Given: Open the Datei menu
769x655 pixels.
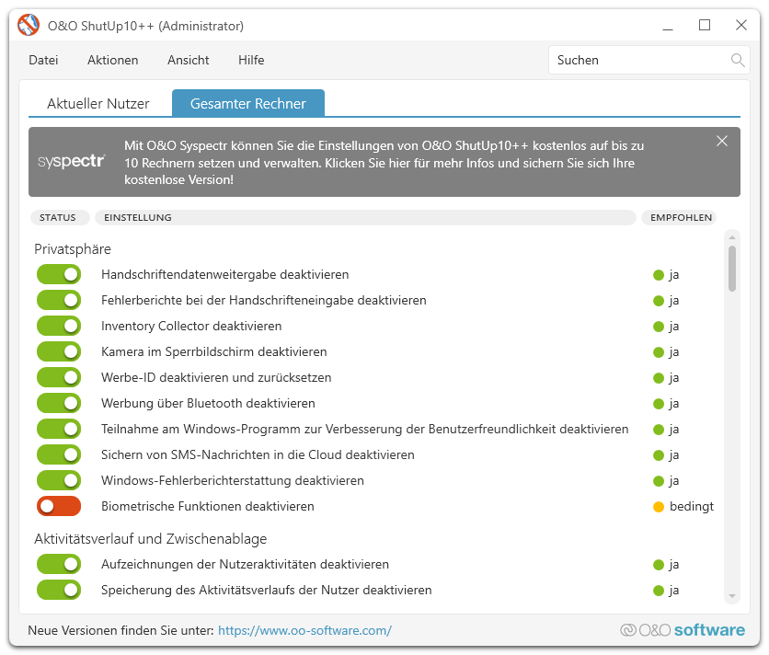Looking at the screenshot, I should tap(43, 60).
